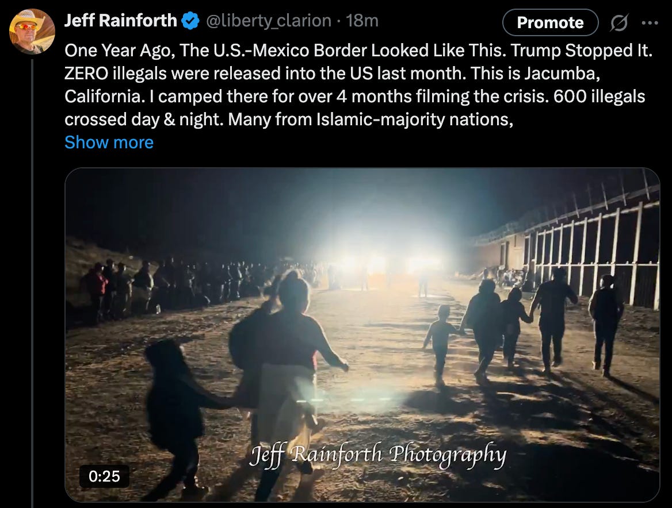Click the Jeff Rainforth Photography watermark
Screen dimensions: 672x508
click(x=377, y=455)
